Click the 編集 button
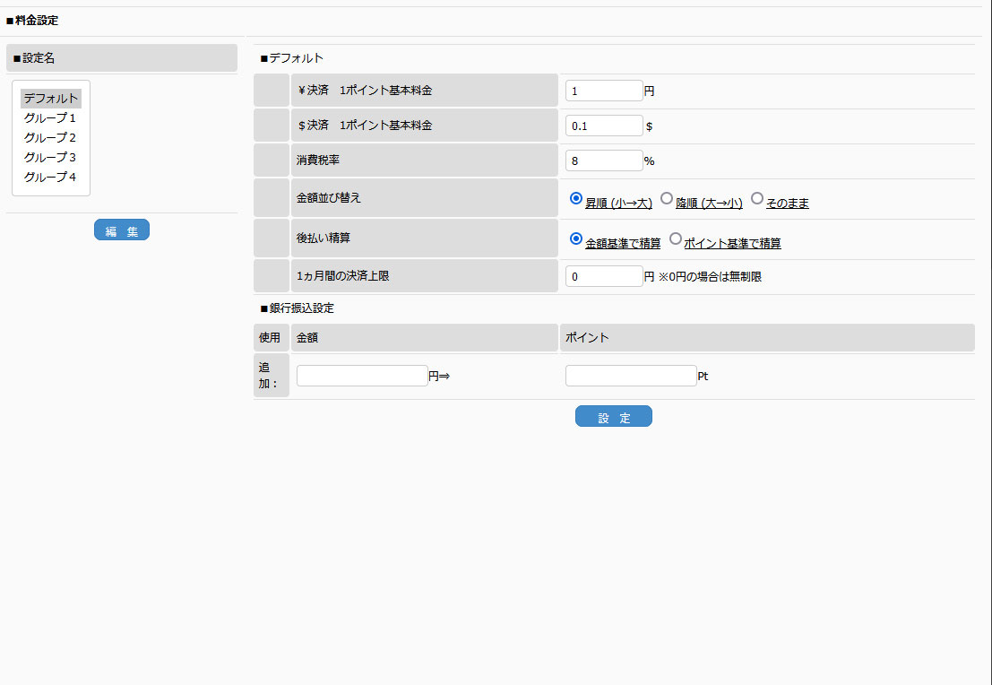 coord(122,230)
